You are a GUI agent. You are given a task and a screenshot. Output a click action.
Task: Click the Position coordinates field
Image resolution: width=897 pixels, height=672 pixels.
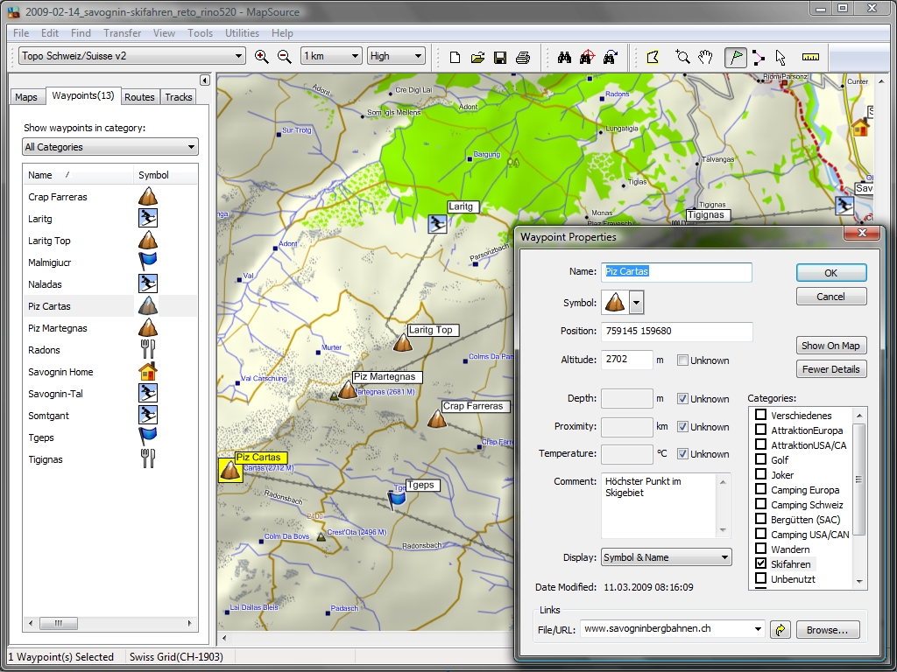pyautogui.click(x=676, y=332)
